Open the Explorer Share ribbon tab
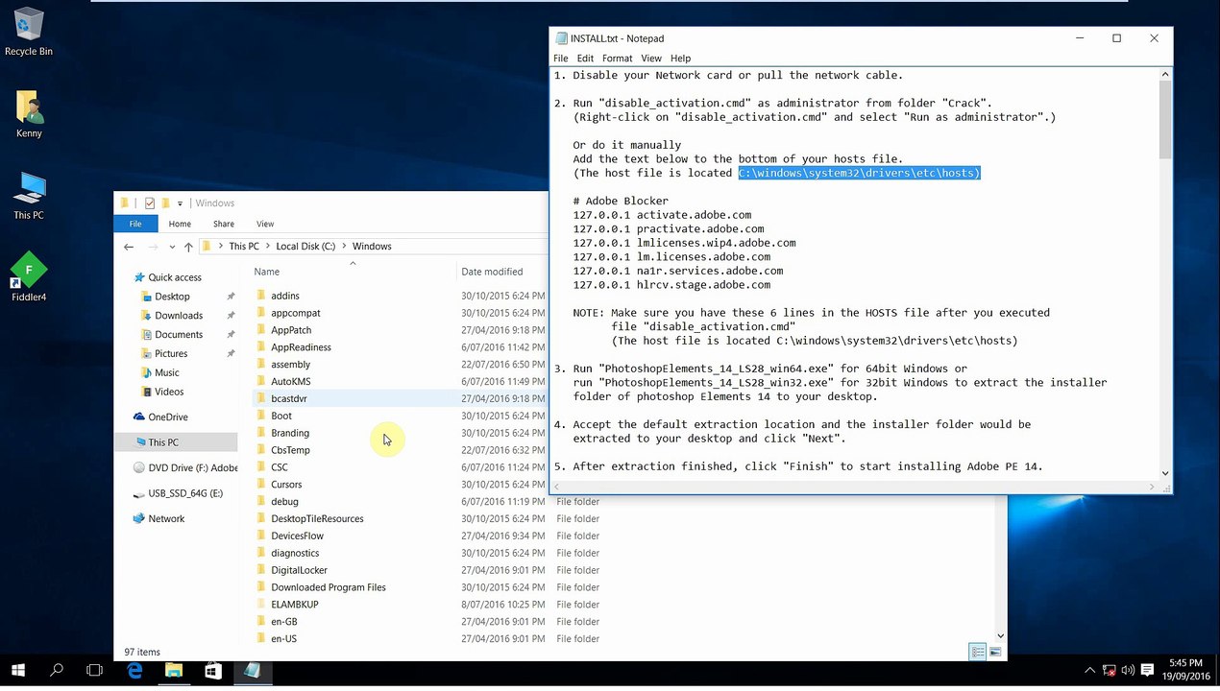The height and width of the screenshot is (691, 1220). (x=224, y=224)
